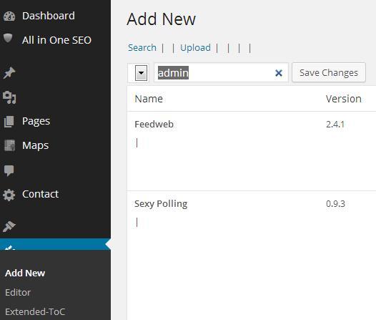
Task: Clear the admin search with X icon
Action: point(278,73)
